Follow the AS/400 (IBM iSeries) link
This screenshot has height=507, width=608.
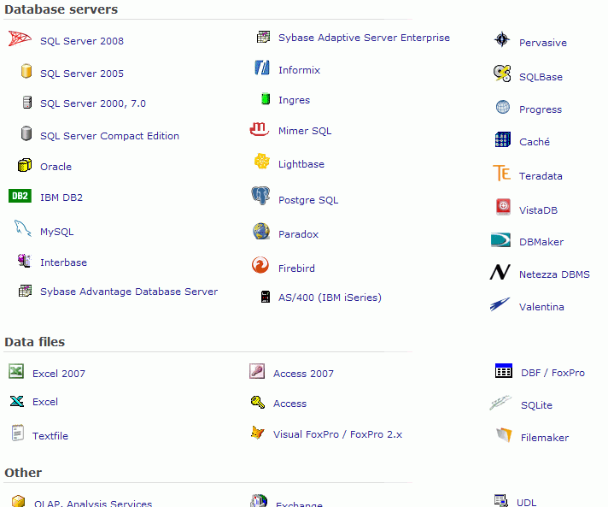click(x=330, y=298)
